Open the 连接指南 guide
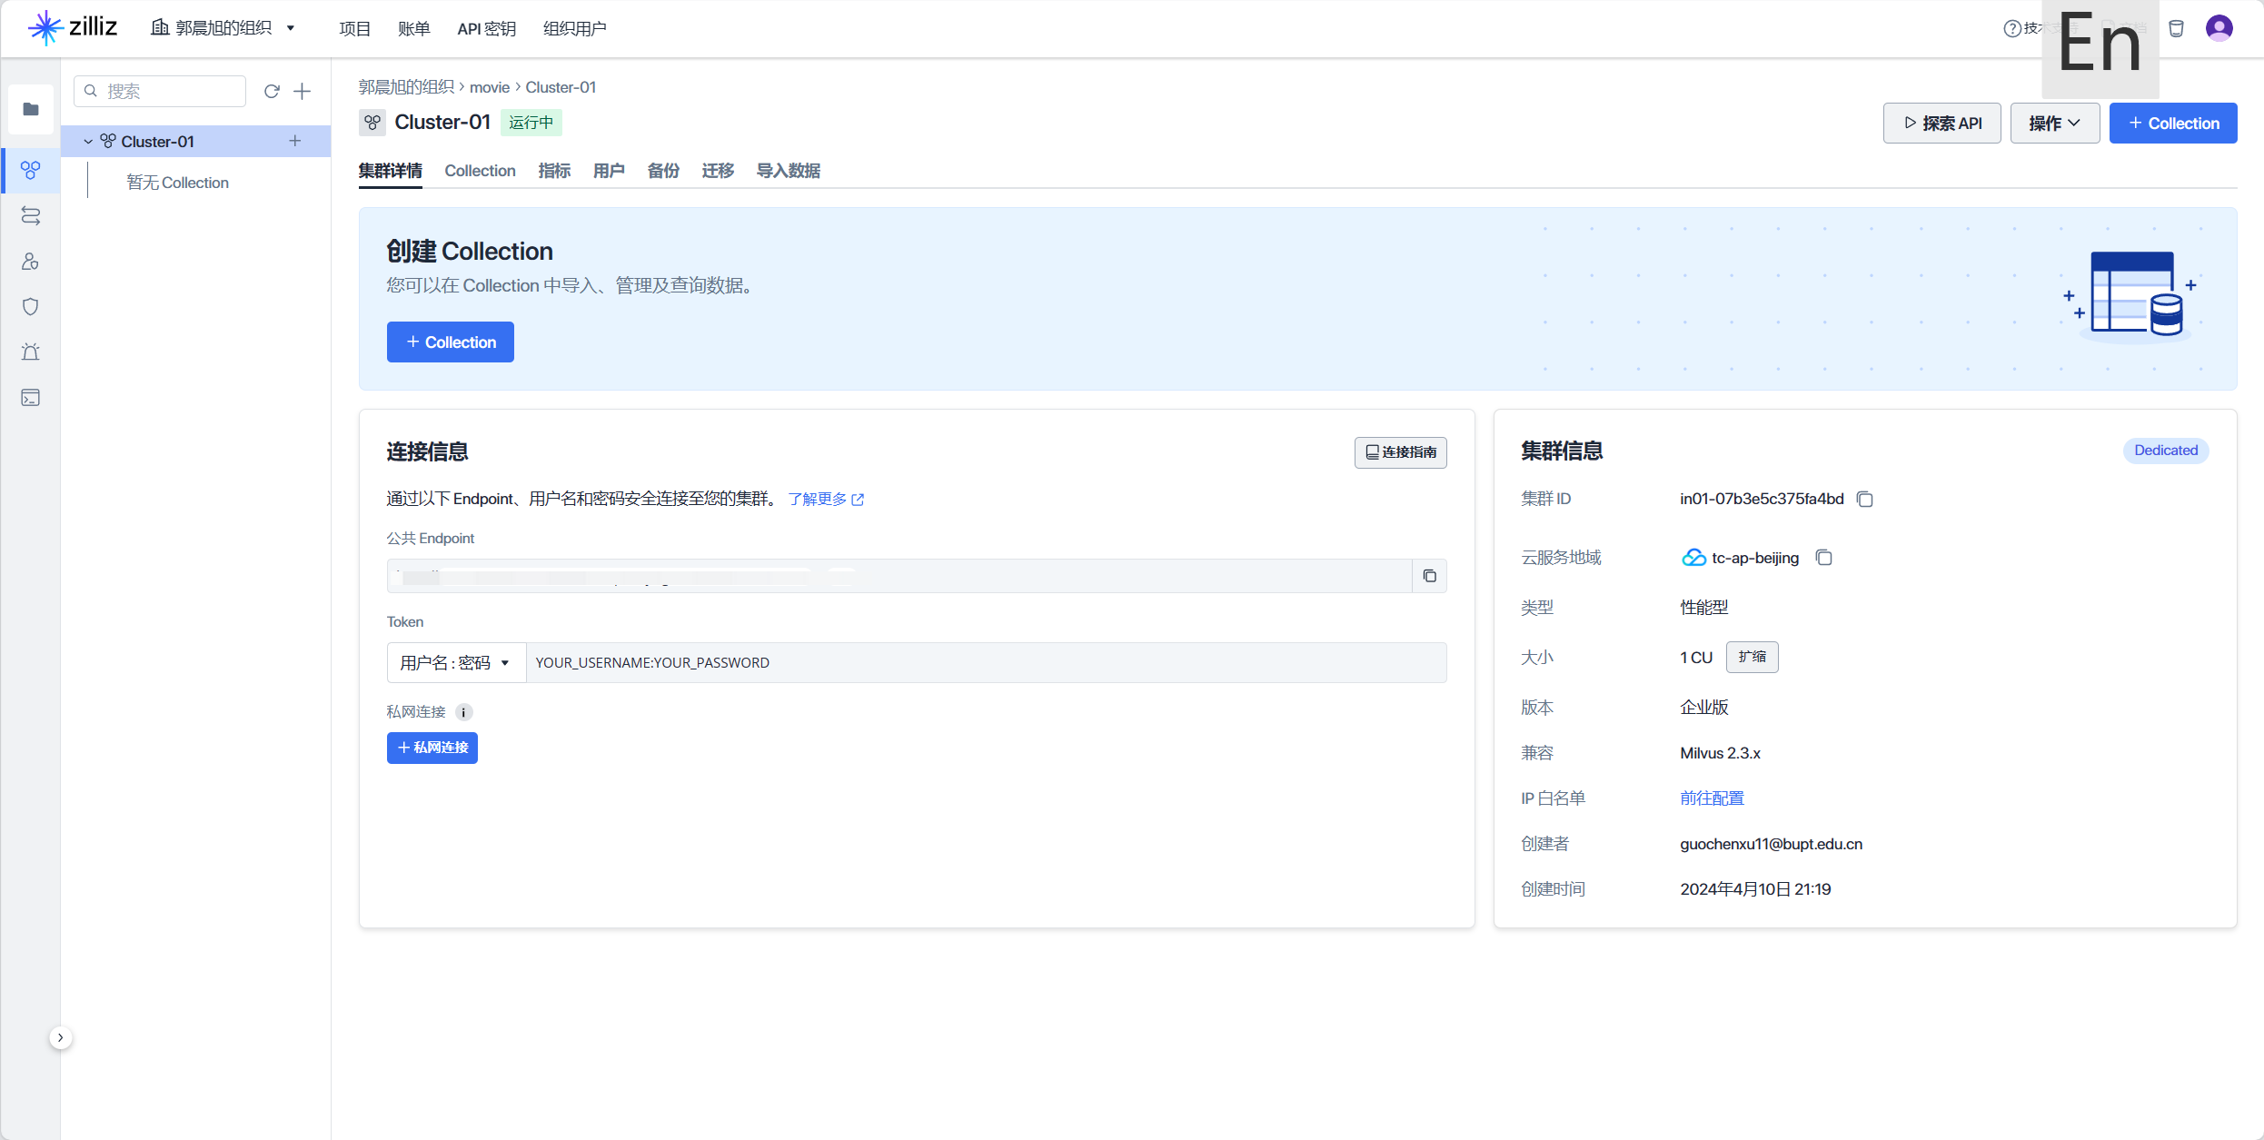The height and width of the screenshot is (1140, 2264). pos(1400,451)
